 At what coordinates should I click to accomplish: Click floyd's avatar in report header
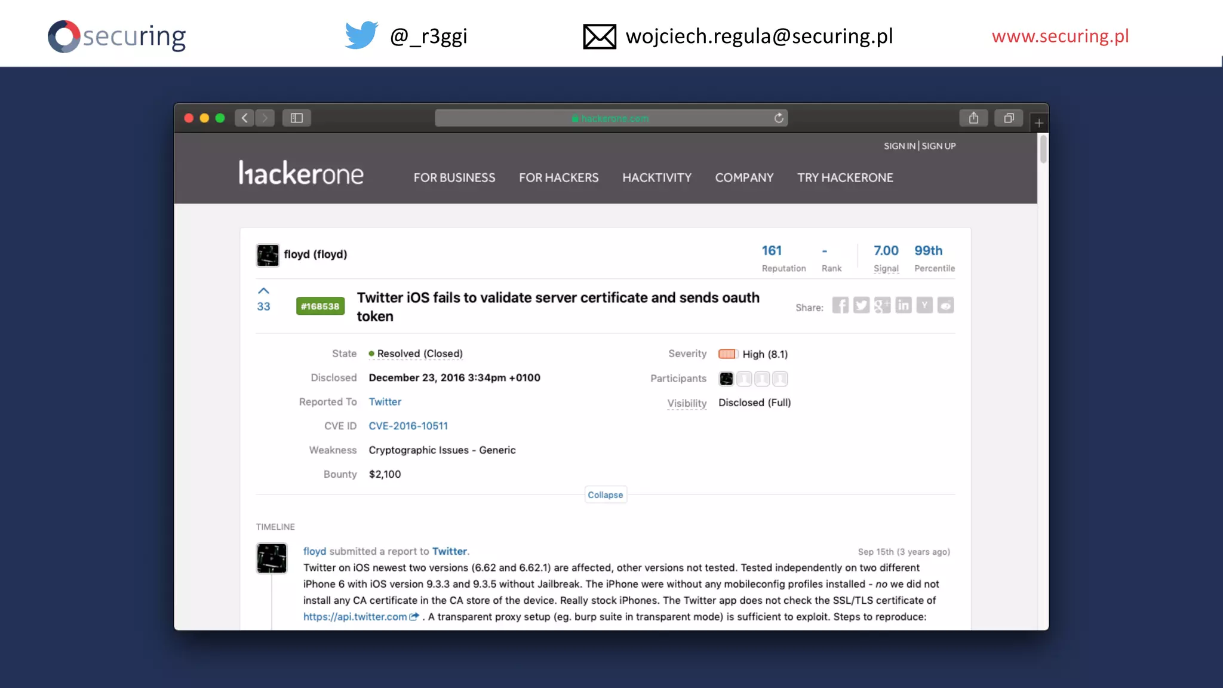268,255
